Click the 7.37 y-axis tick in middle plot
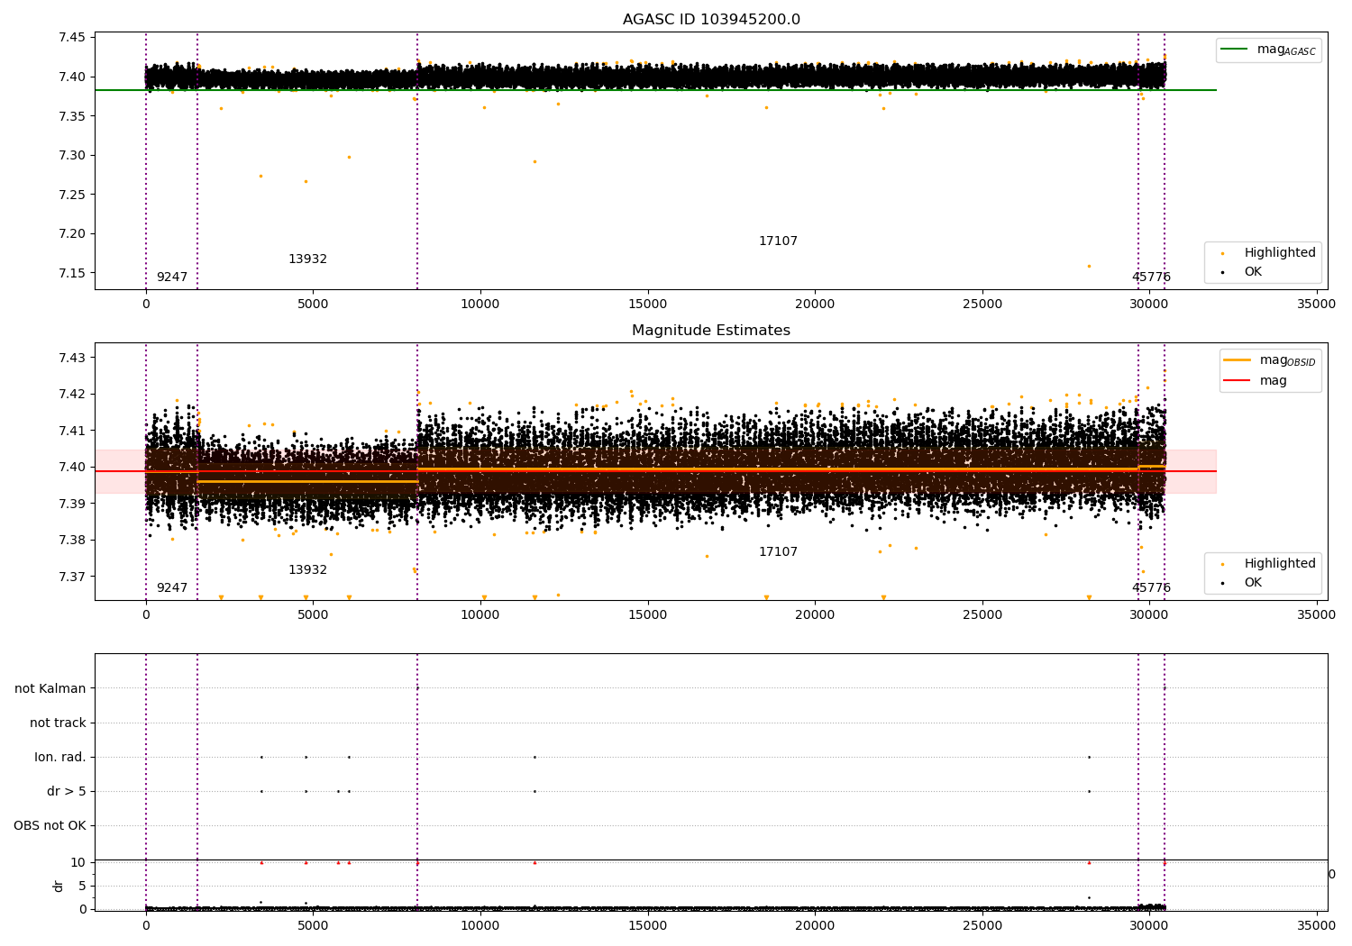 [72, 578]
